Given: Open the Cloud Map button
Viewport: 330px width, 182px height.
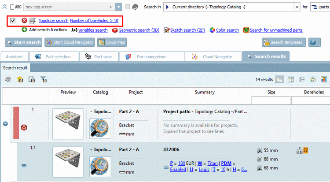Looking at the screenshot, I should (112, 42).
